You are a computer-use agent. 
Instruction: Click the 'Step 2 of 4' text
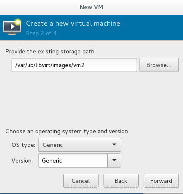(x=41, y=34)
